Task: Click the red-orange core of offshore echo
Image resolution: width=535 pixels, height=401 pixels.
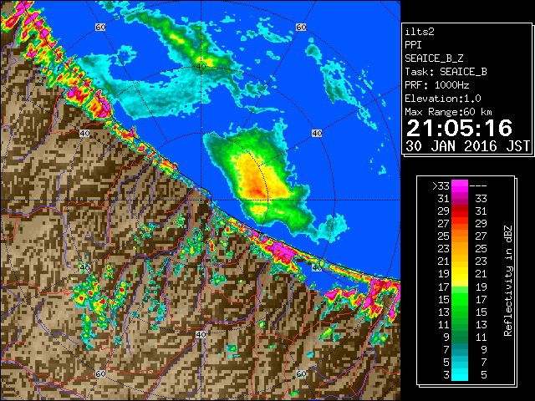Action: [x=258, y=191]
